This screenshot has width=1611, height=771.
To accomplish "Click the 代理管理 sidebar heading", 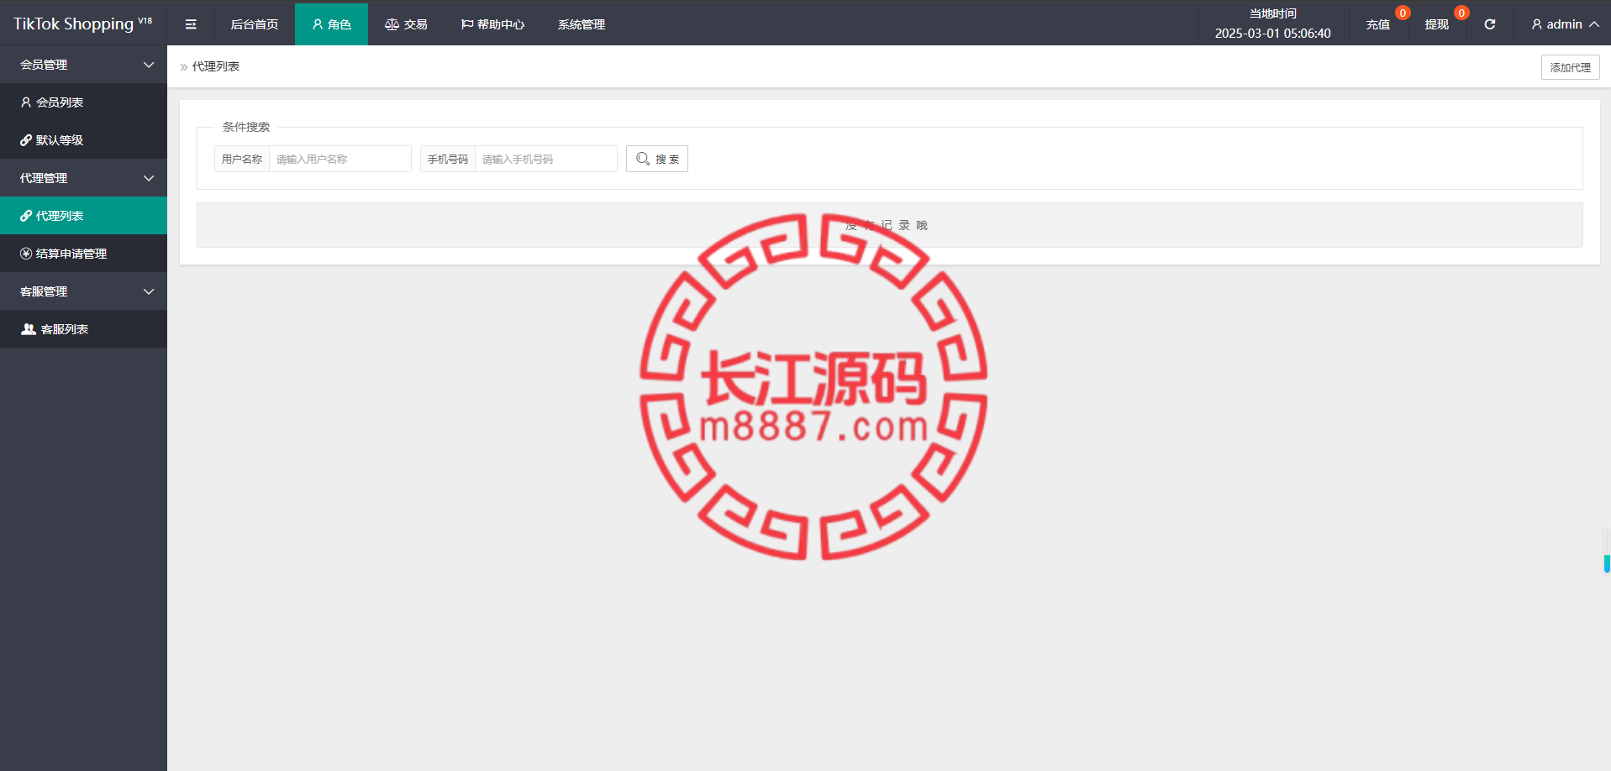I will pyautogui.click(x=83, y=178).
